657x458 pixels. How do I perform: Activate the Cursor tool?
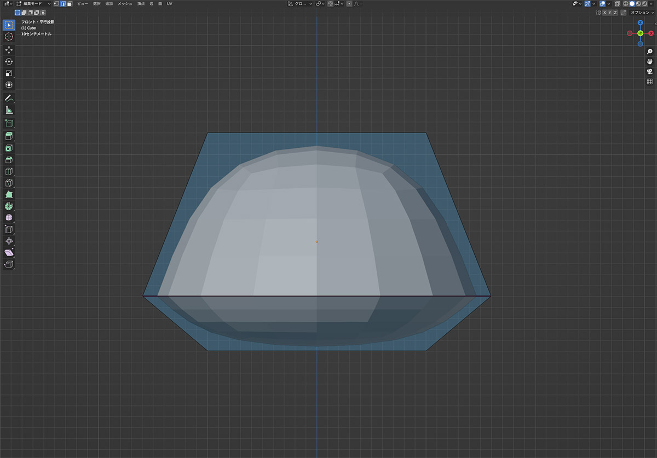(9, 37)
